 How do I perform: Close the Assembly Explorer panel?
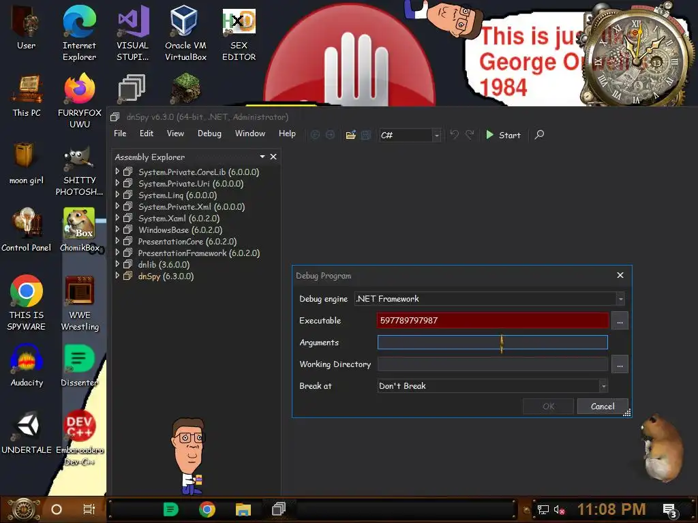273,157
